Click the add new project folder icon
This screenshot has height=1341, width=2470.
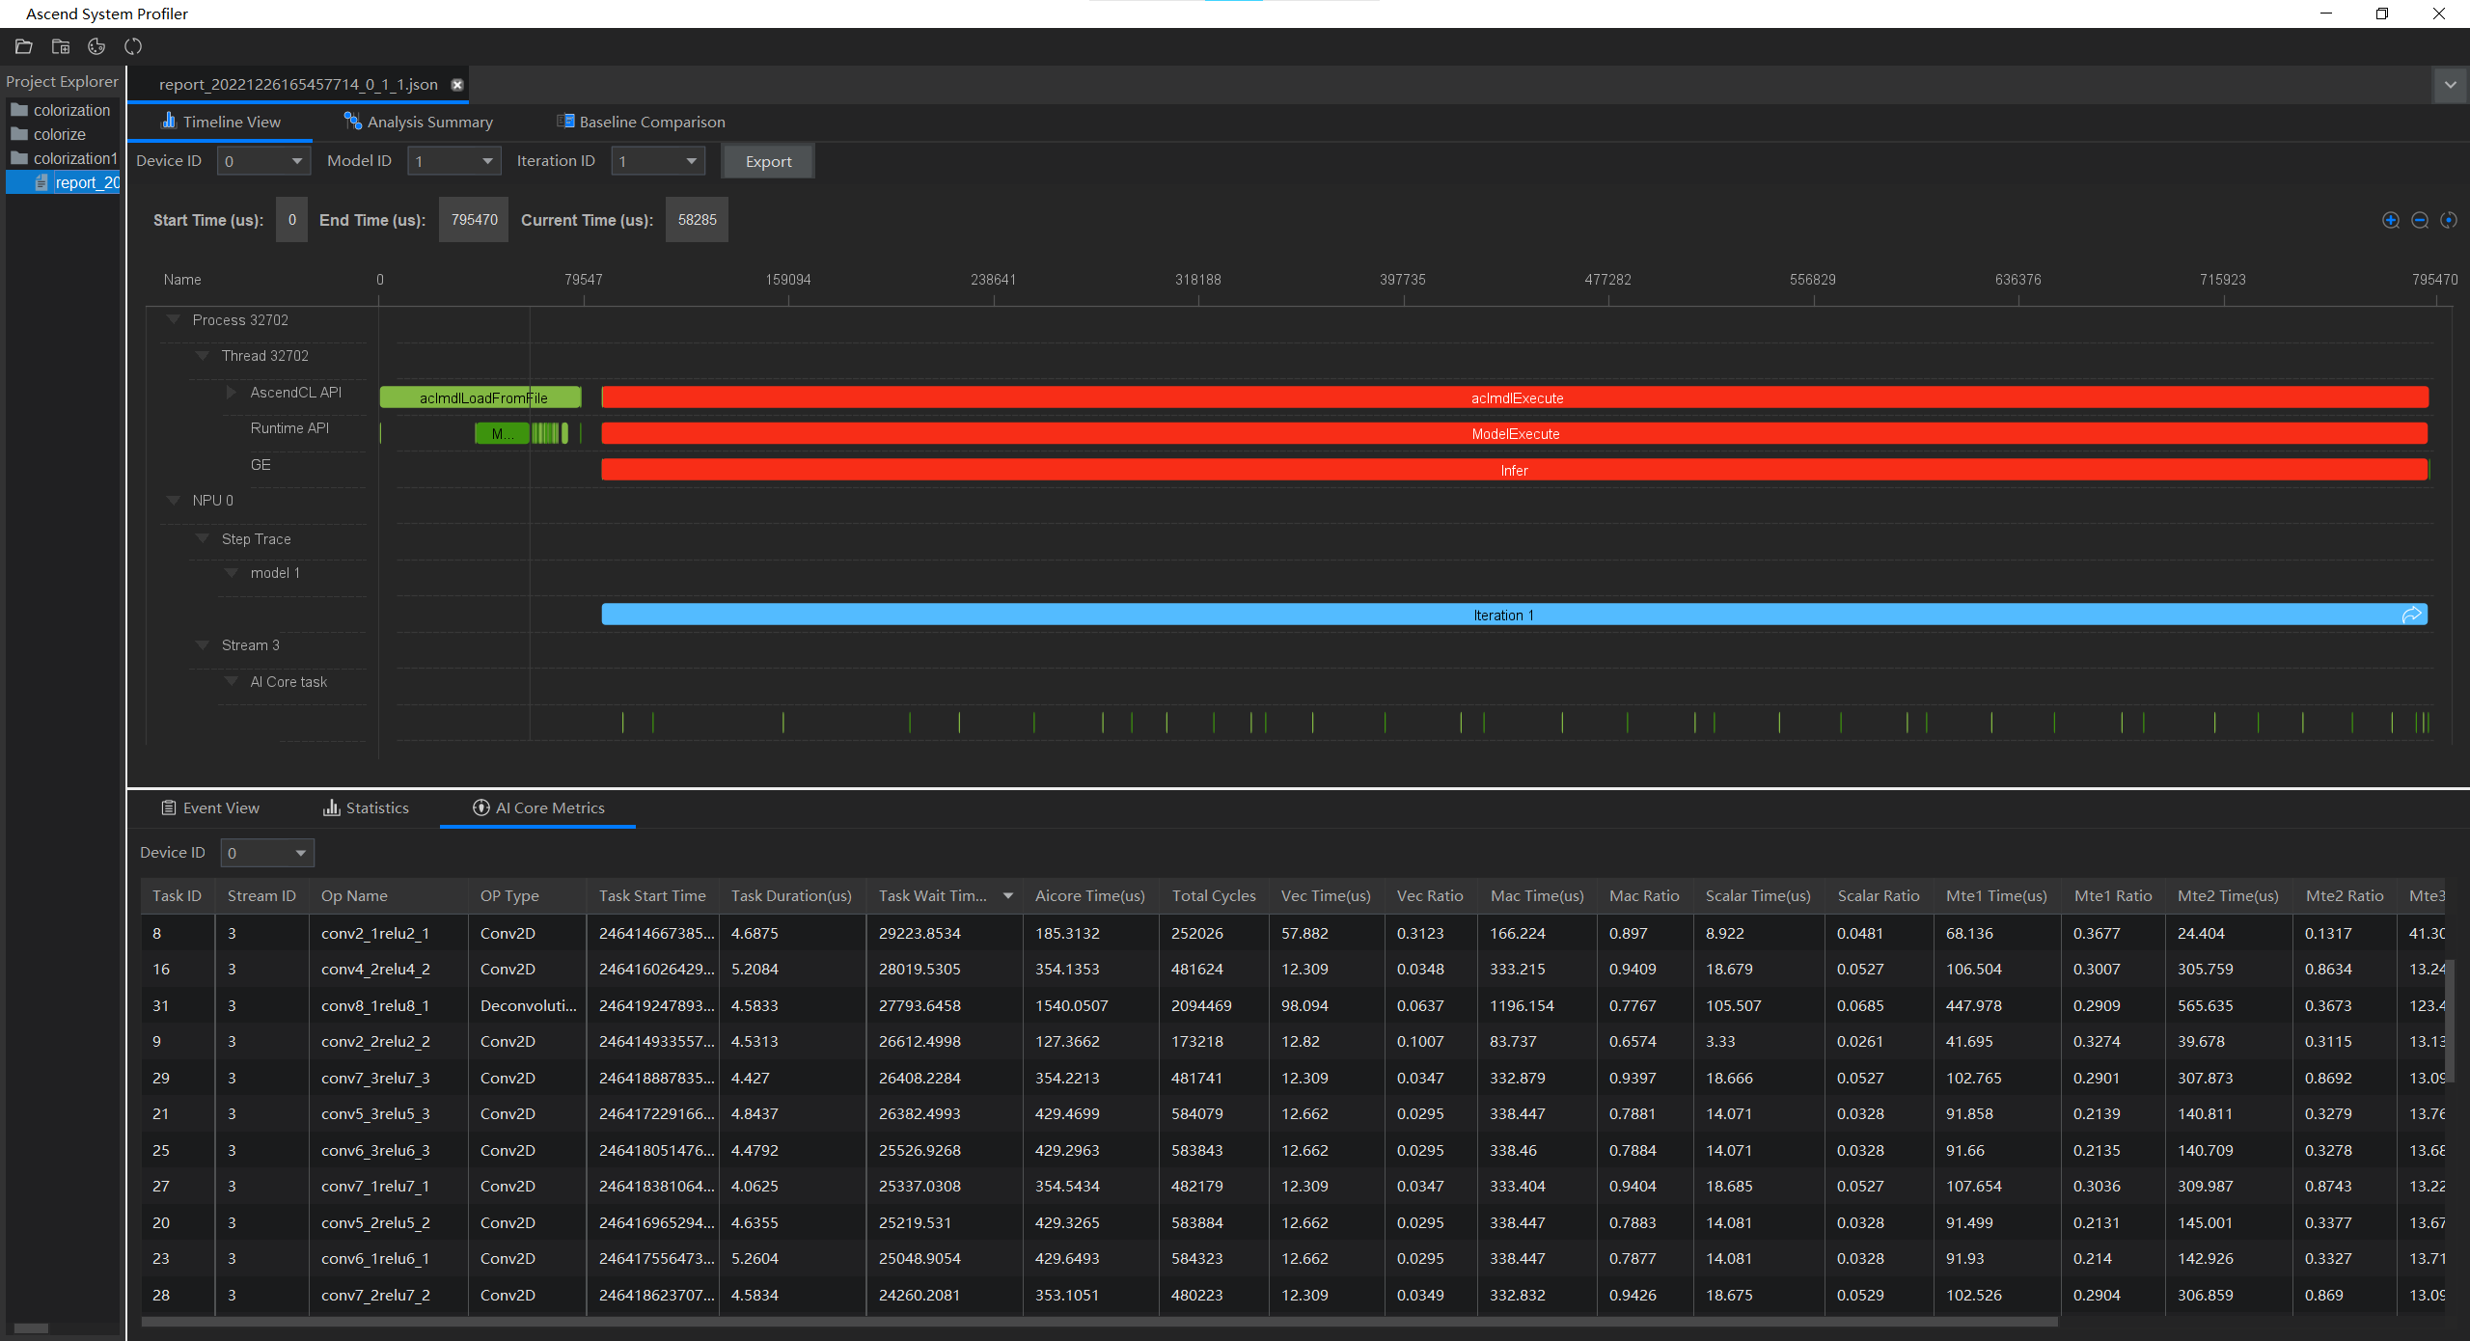pyautogui.click(x=61, y=46)
